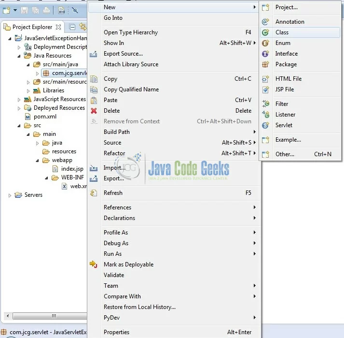
Task: Collapse the src/main/java node
Action: pos(28,65)
